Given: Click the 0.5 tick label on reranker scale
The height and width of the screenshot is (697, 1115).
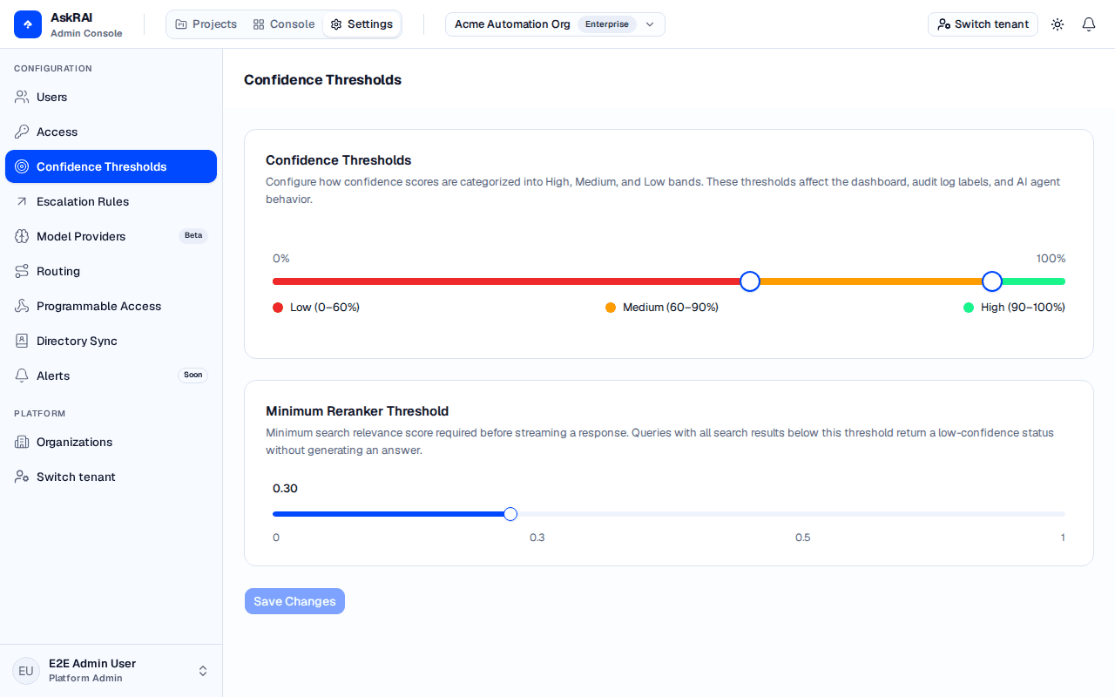Looking at the screenshot, I should click(803, 538).
